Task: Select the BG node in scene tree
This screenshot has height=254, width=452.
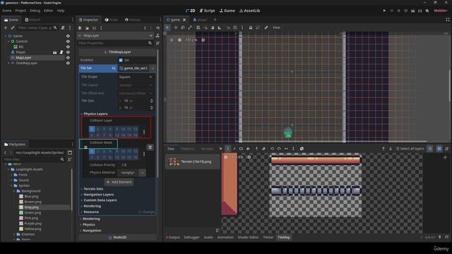Action: 21,47
